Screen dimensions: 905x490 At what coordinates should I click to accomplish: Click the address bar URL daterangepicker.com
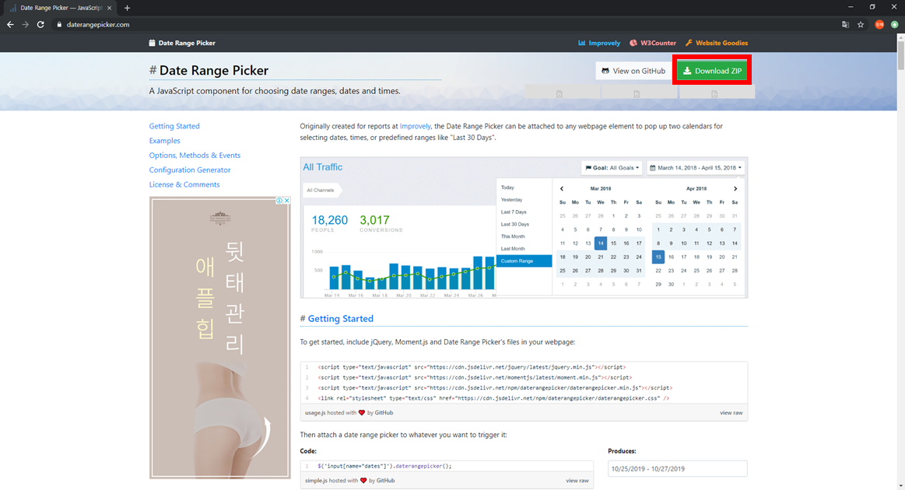tap(97, 24)
